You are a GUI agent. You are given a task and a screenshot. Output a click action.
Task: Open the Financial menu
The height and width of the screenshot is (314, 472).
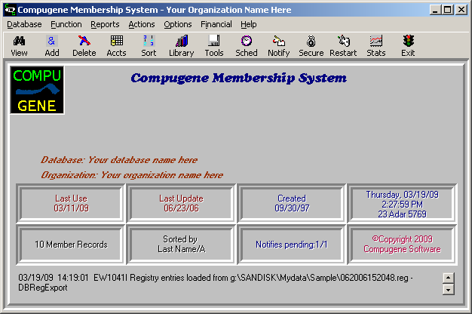[216, 24]
